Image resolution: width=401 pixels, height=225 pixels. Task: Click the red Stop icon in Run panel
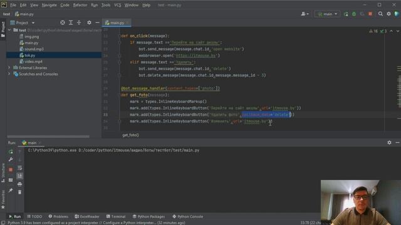click(11, 169)
